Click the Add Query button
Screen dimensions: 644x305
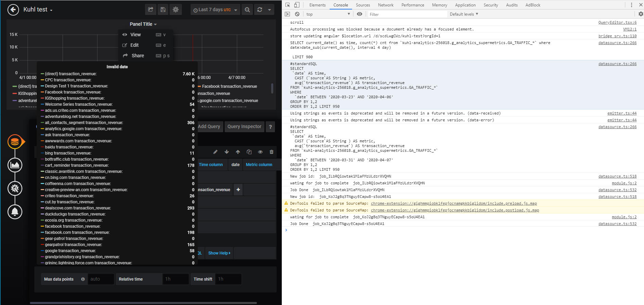click(x=209, y=126)
